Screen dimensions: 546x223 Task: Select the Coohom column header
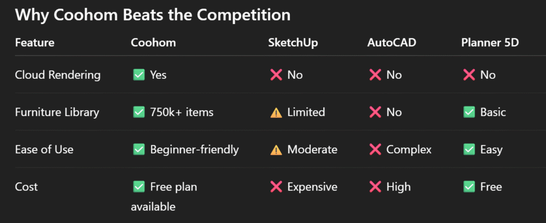[153, 43]
